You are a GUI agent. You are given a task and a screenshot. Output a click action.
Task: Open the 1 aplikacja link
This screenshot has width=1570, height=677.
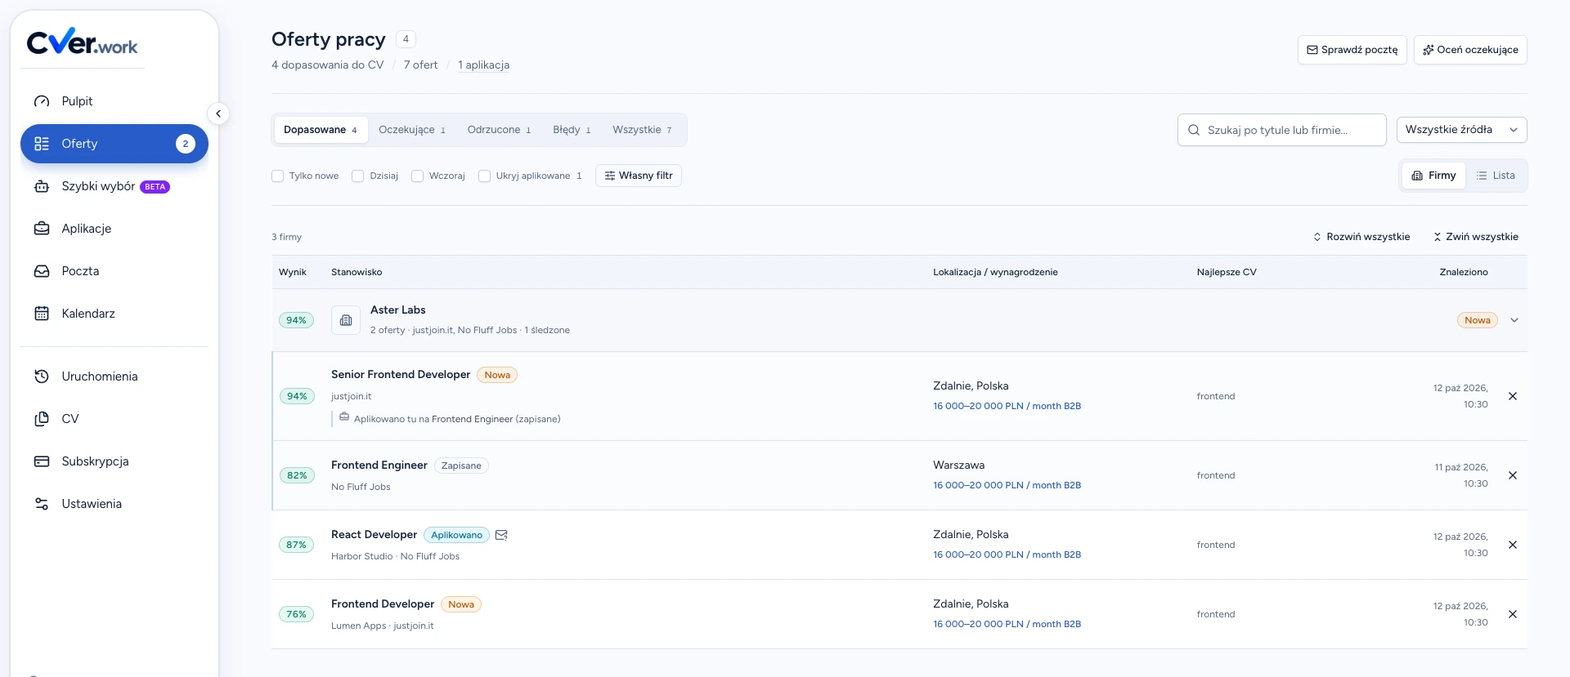click(483, 65)
